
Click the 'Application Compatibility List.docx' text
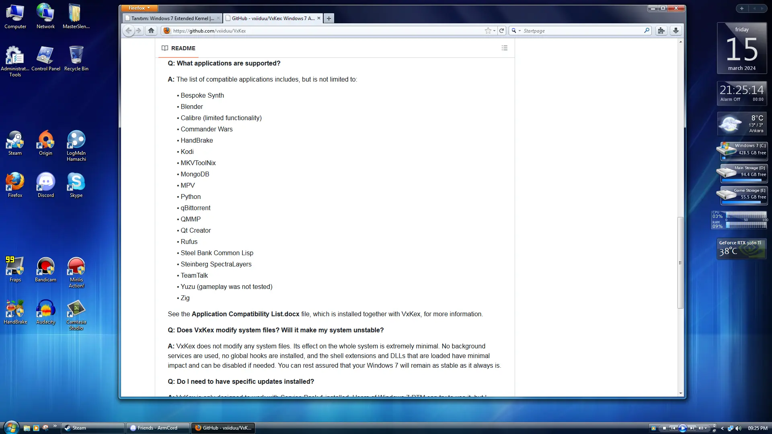tap(245, 314)
